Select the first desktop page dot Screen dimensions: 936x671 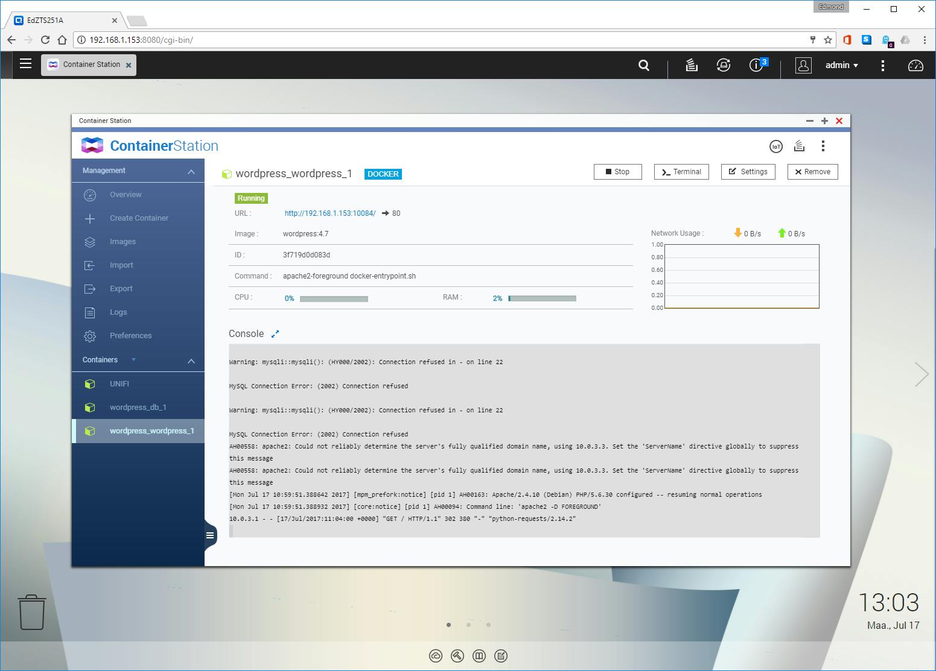click(x=448, y=625)
